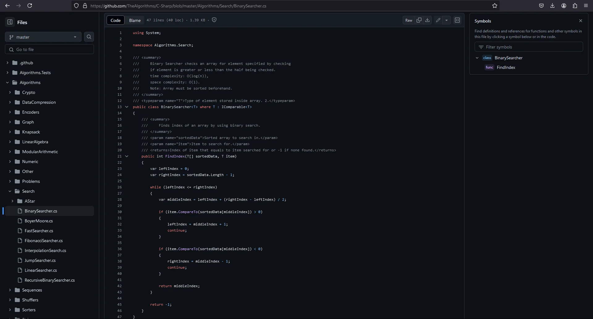Close the Symbols panel
Viewport: 593px width, 319px height.
pyautogui.click(x=581, y=21)
